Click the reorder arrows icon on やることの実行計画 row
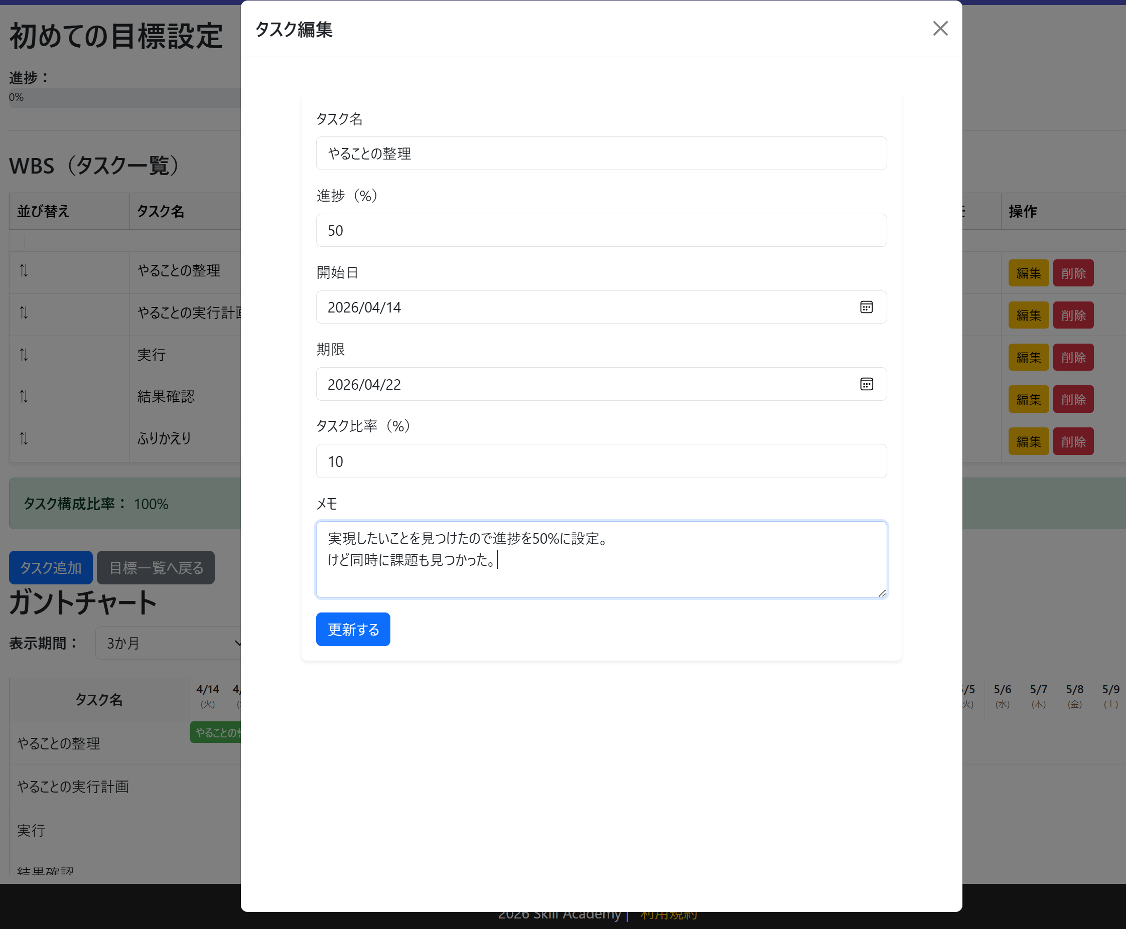This screenshot has width=1126, height=929. [23, 313]
